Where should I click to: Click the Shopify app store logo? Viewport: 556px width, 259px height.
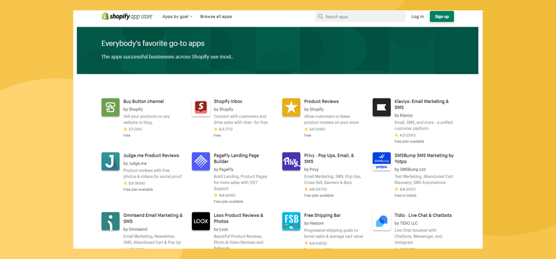tap(127, 16)
